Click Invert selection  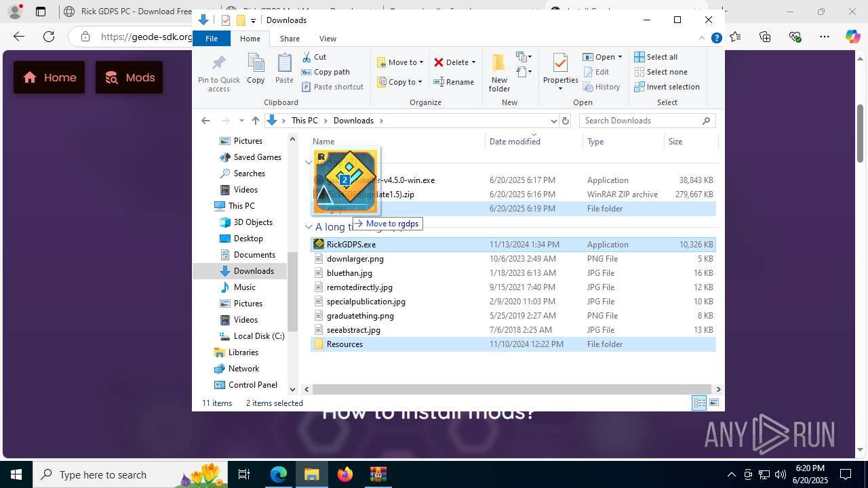click(667, 87)
